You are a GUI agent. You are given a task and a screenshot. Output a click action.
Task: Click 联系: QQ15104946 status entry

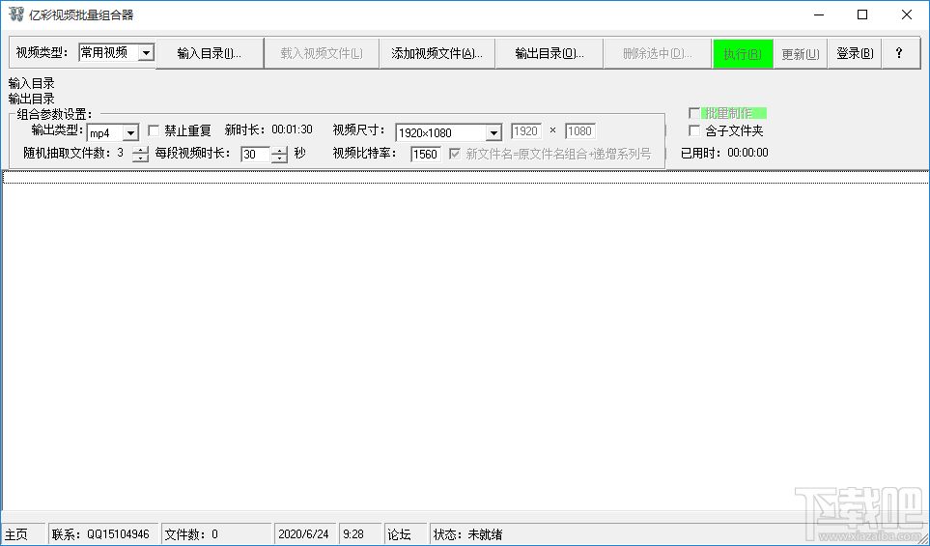(x=100, y=534)
